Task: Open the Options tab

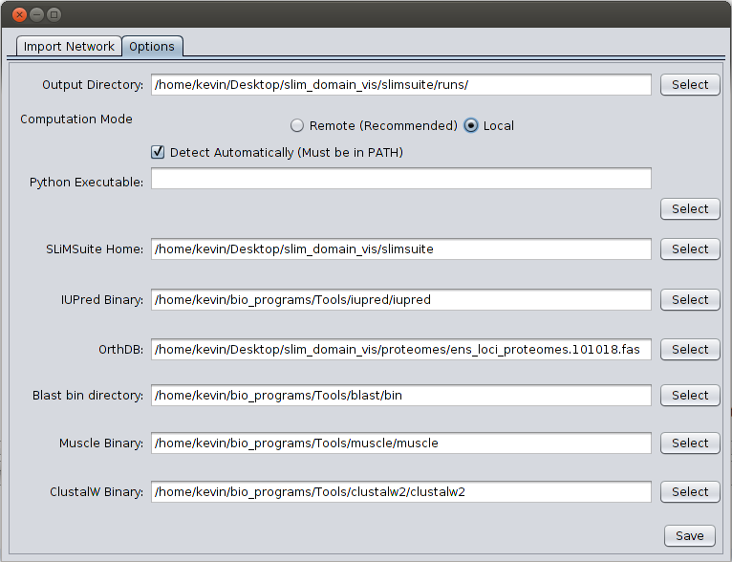Action: 152,46
